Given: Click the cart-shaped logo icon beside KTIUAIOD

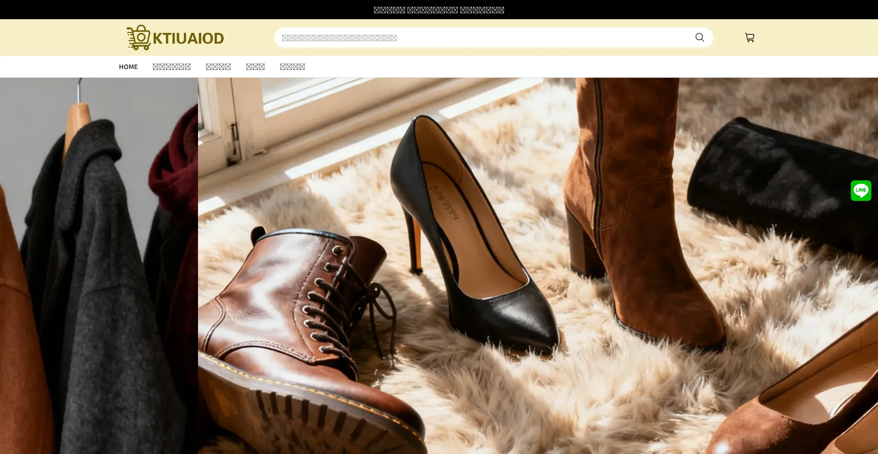Looking at the screenshot, I should (139, 37).
